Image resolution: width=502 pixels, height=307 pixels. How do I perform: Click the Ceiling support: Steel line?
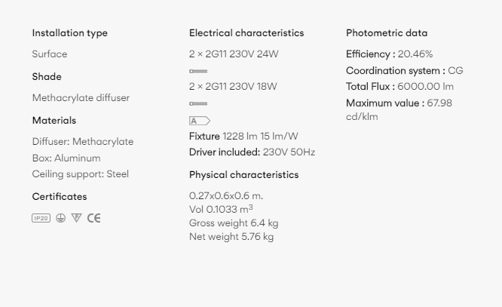(80, 174)
